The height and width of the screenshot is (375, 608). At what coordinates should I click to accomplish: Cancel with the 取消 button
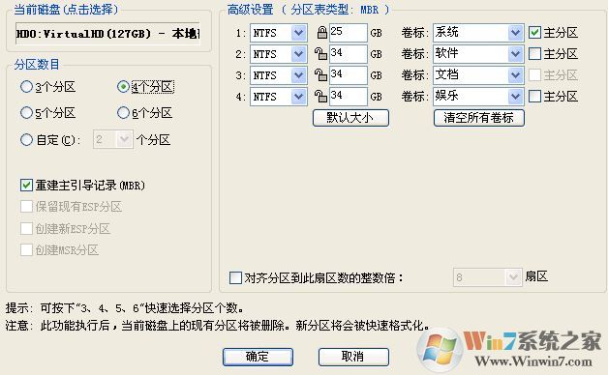tap(353, 357)
